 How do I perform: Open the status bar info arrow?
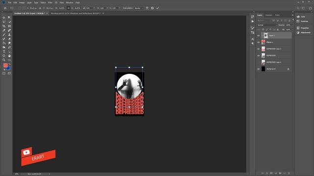(x=50, y=174)
